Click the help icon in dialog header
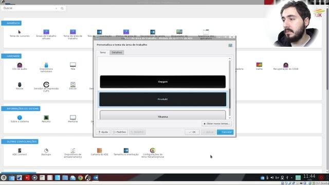This screenshot has width=329, height=185. point(230,45)
